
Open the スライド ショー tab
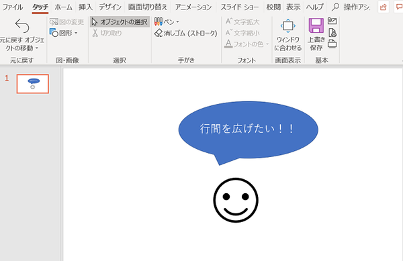pos(240,7)
